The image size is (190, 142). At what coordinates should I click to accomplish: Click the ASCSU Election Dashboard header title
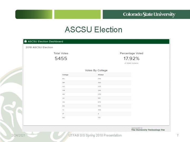[45, 41]
